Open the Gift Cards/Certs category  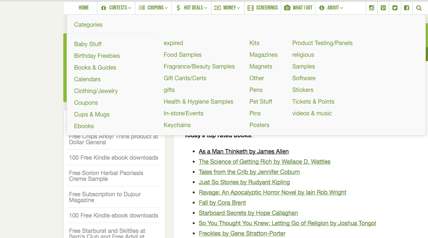coord(185,78)
